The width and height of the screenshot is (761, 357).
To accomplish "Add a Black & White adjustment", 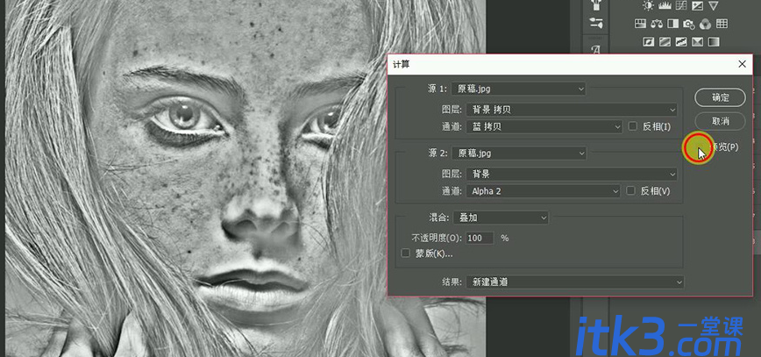I will (x=672, y=24).
